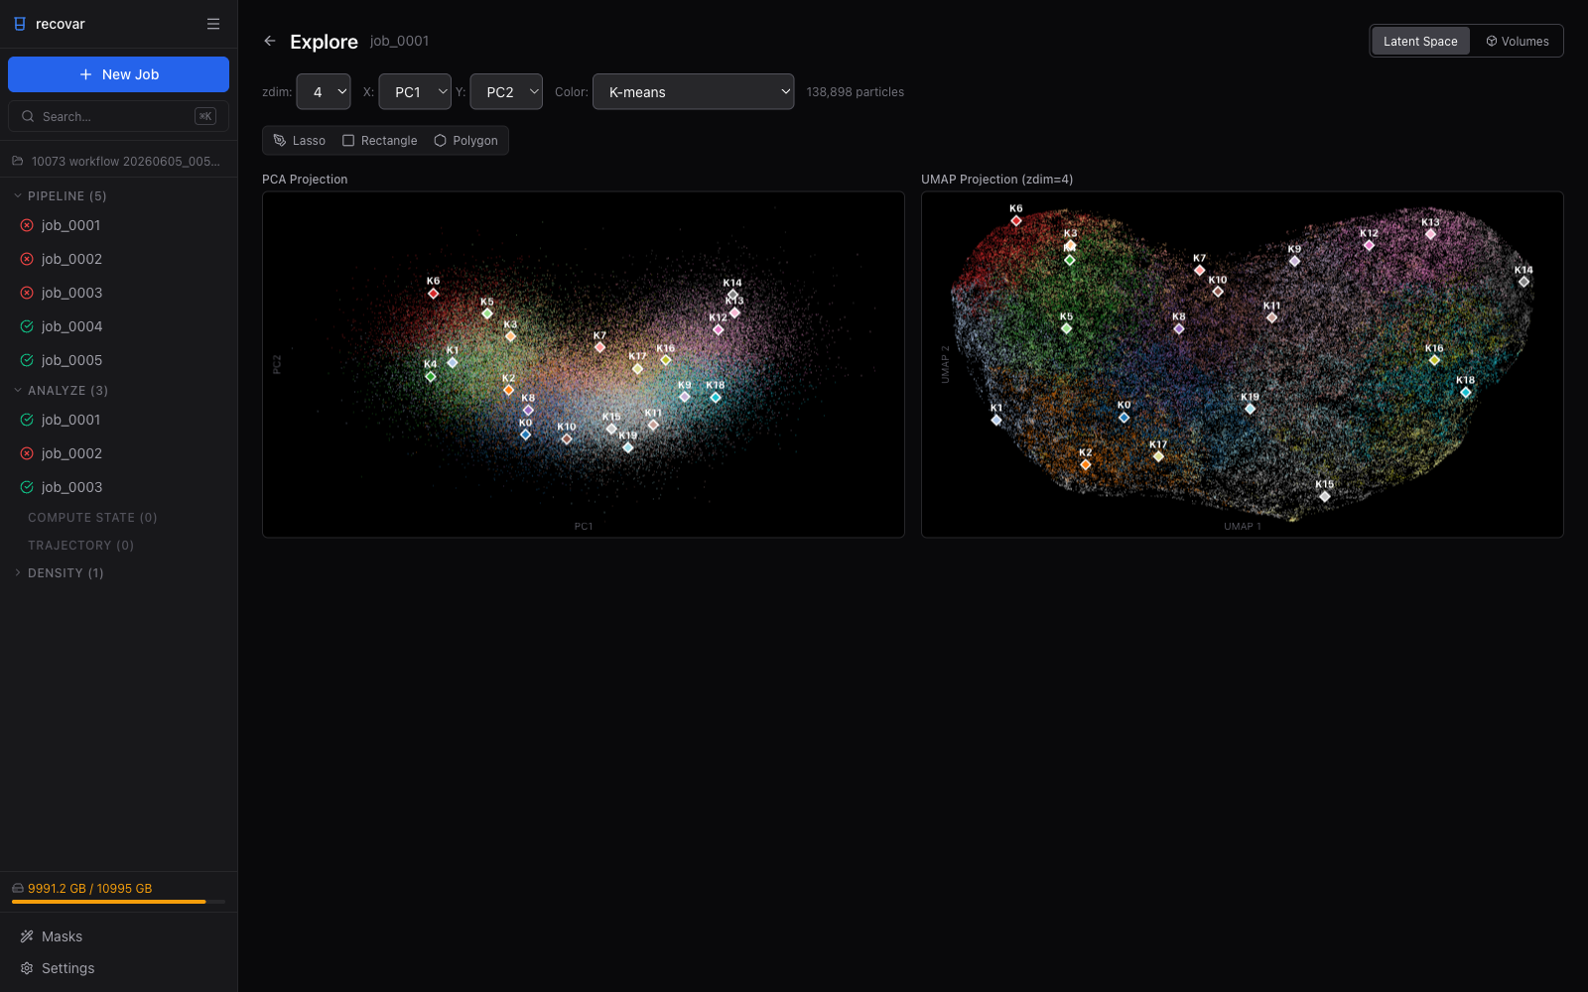Click K13 centroid marker in UMAP plot
The height and width of the screenshot is (992, 1588).
coord(1430,234)
